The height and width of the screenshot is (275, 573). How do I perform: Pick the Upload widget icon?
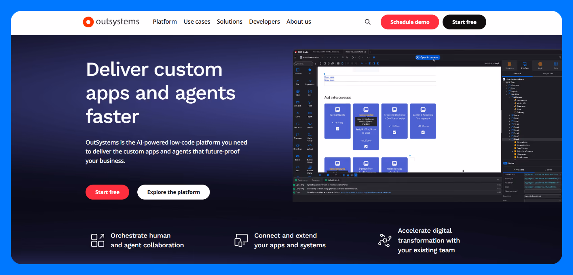310,146
